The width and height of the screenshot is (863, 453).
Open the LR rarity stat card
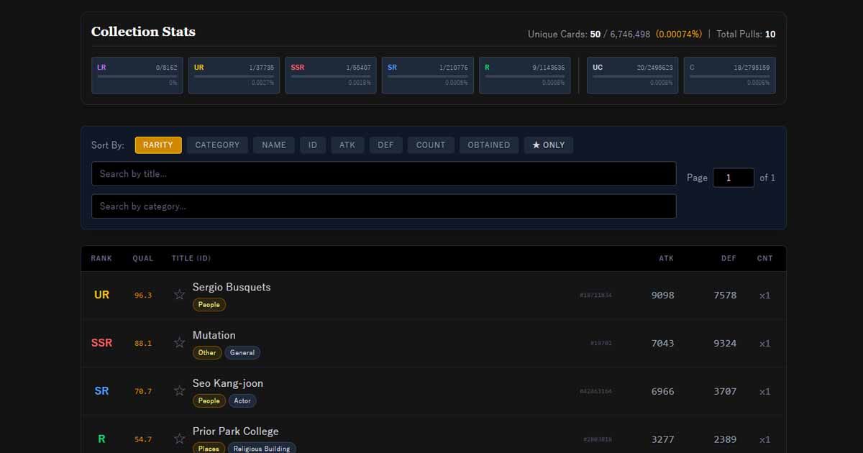[x=137, y=75]
